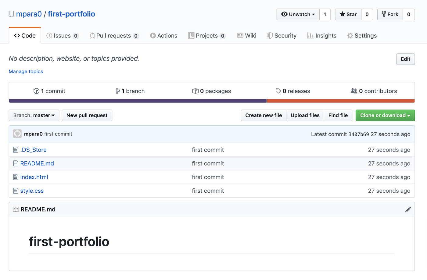Click the Insights tab
The image size is (427, 280).
coord(322,36)
